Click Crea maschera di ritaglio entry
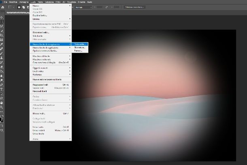Screen dimensions: 247x165 tap(51, 62)
